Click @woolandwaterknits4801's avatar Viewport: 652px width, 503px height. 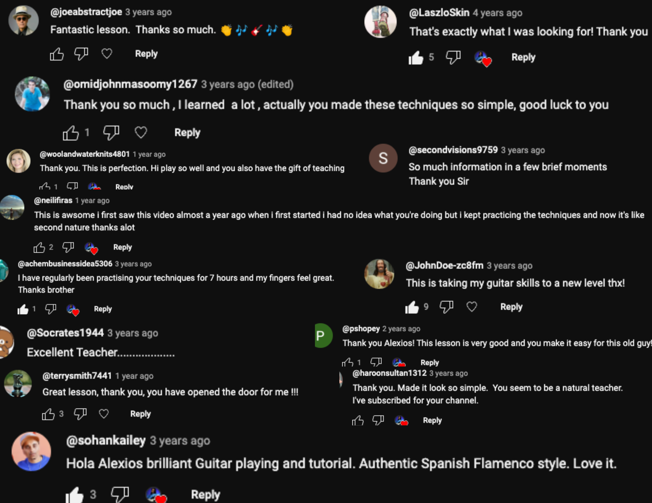19,161
